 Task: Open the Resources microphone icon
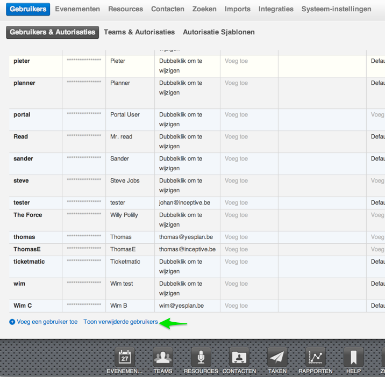[201, 357]
